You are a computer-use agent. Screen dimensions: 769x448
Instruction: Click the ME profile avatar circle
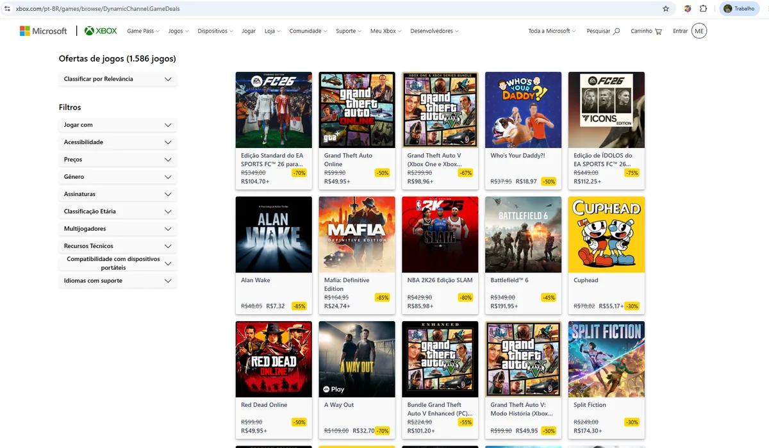[699, 31]
